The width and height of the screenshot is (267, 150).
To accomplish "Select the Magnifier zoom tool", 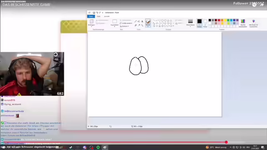I will click(142, 25).
